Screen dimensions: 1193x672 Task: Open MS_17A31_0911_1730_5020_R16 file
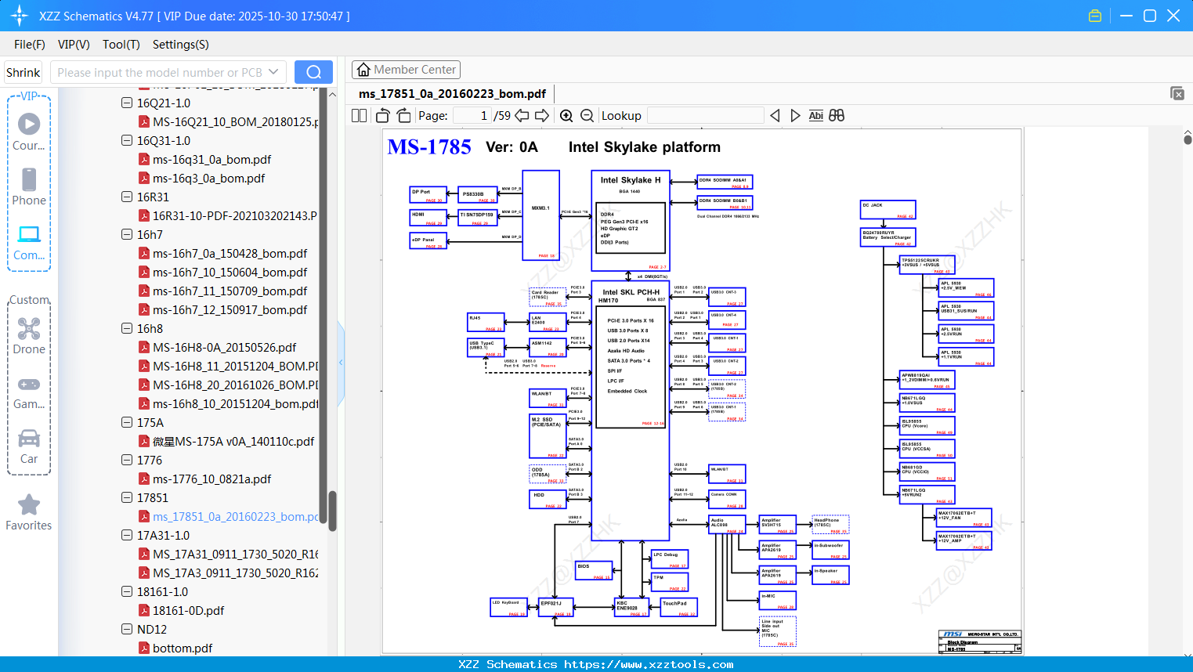[236, 554]
